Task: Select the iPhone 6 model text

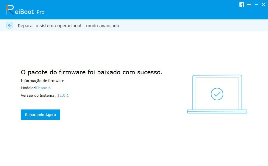Action: (x=43, y=88)
